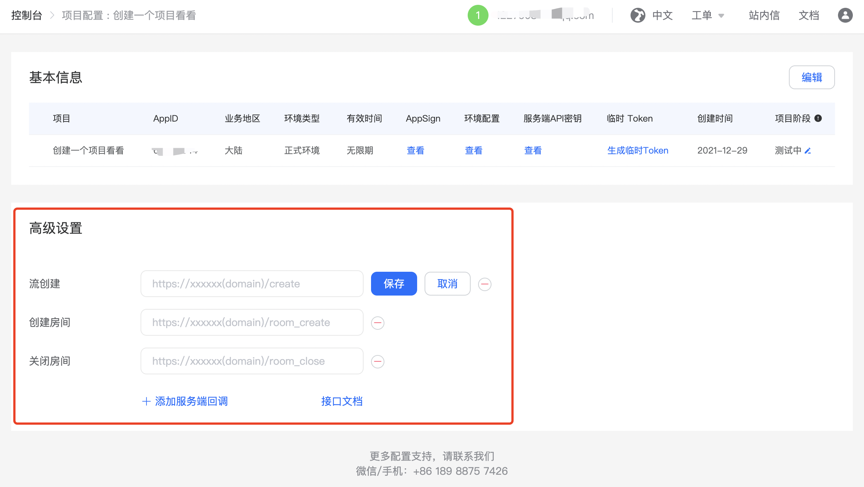The height and width of the screenshot is (487, 864).
Task: Expand the 工单 dropdown menu
Action: click(707, 15)
